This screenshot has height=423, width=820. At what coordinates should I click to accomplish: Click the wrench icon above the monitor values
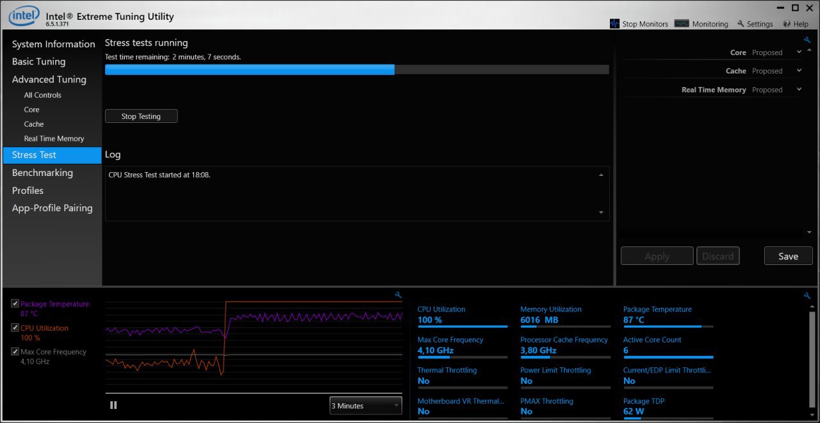tap(807, 296)
